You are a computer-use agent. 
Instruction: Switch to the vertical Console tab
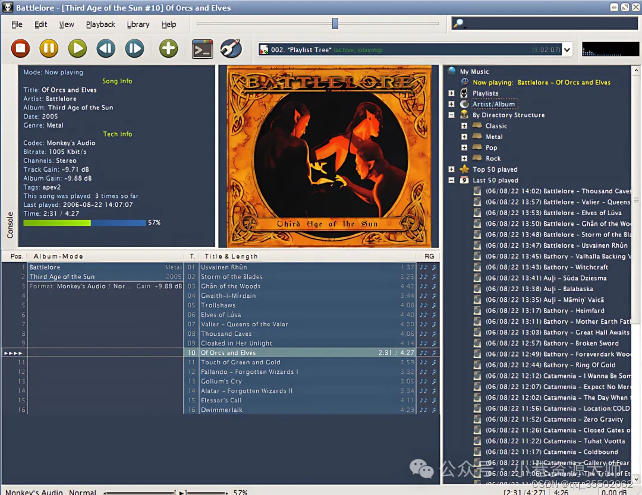pyautogui.click(x=10, y=225)
